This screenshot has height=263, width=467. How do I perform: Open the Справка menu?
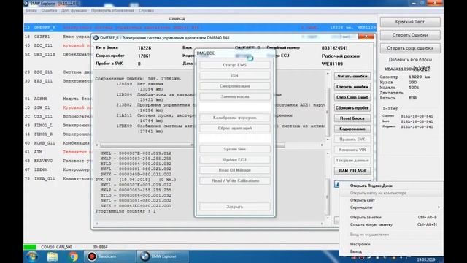pyautogui.click(x=146, y=10)
